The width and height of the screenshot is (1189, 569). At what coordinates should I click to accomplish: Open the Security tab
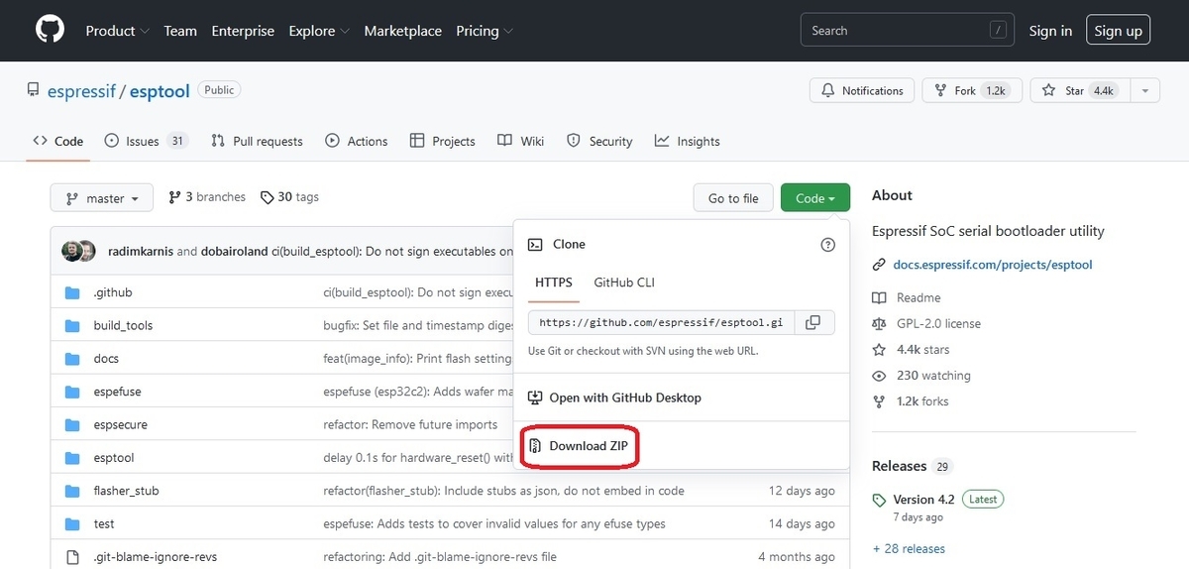tap(599, 141)
